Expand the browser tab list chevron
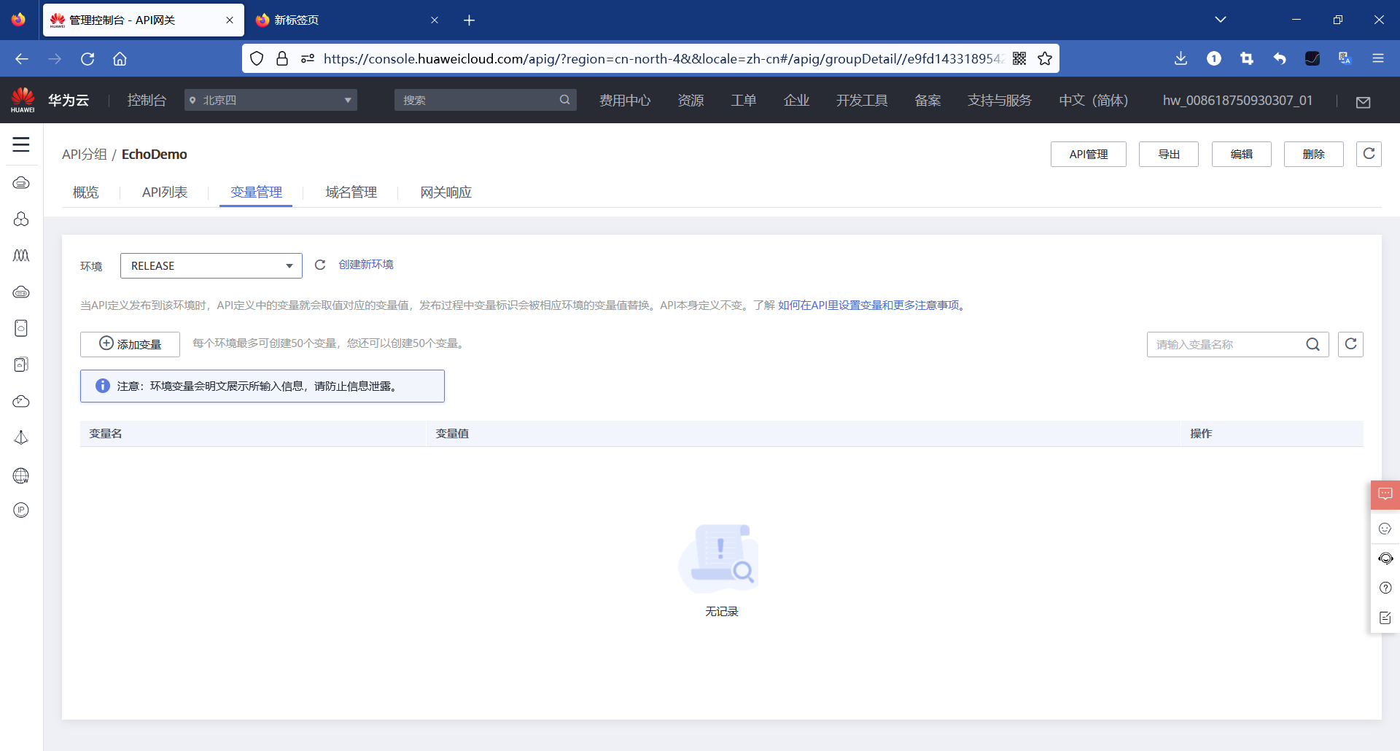The height and width of the screenshot is (751, 1400). [x=1221, y=20]
